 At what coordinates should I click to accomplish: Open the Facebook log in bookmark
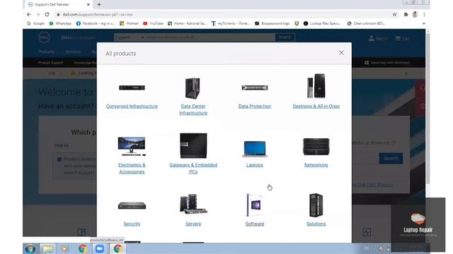click(x=96, y=23)
